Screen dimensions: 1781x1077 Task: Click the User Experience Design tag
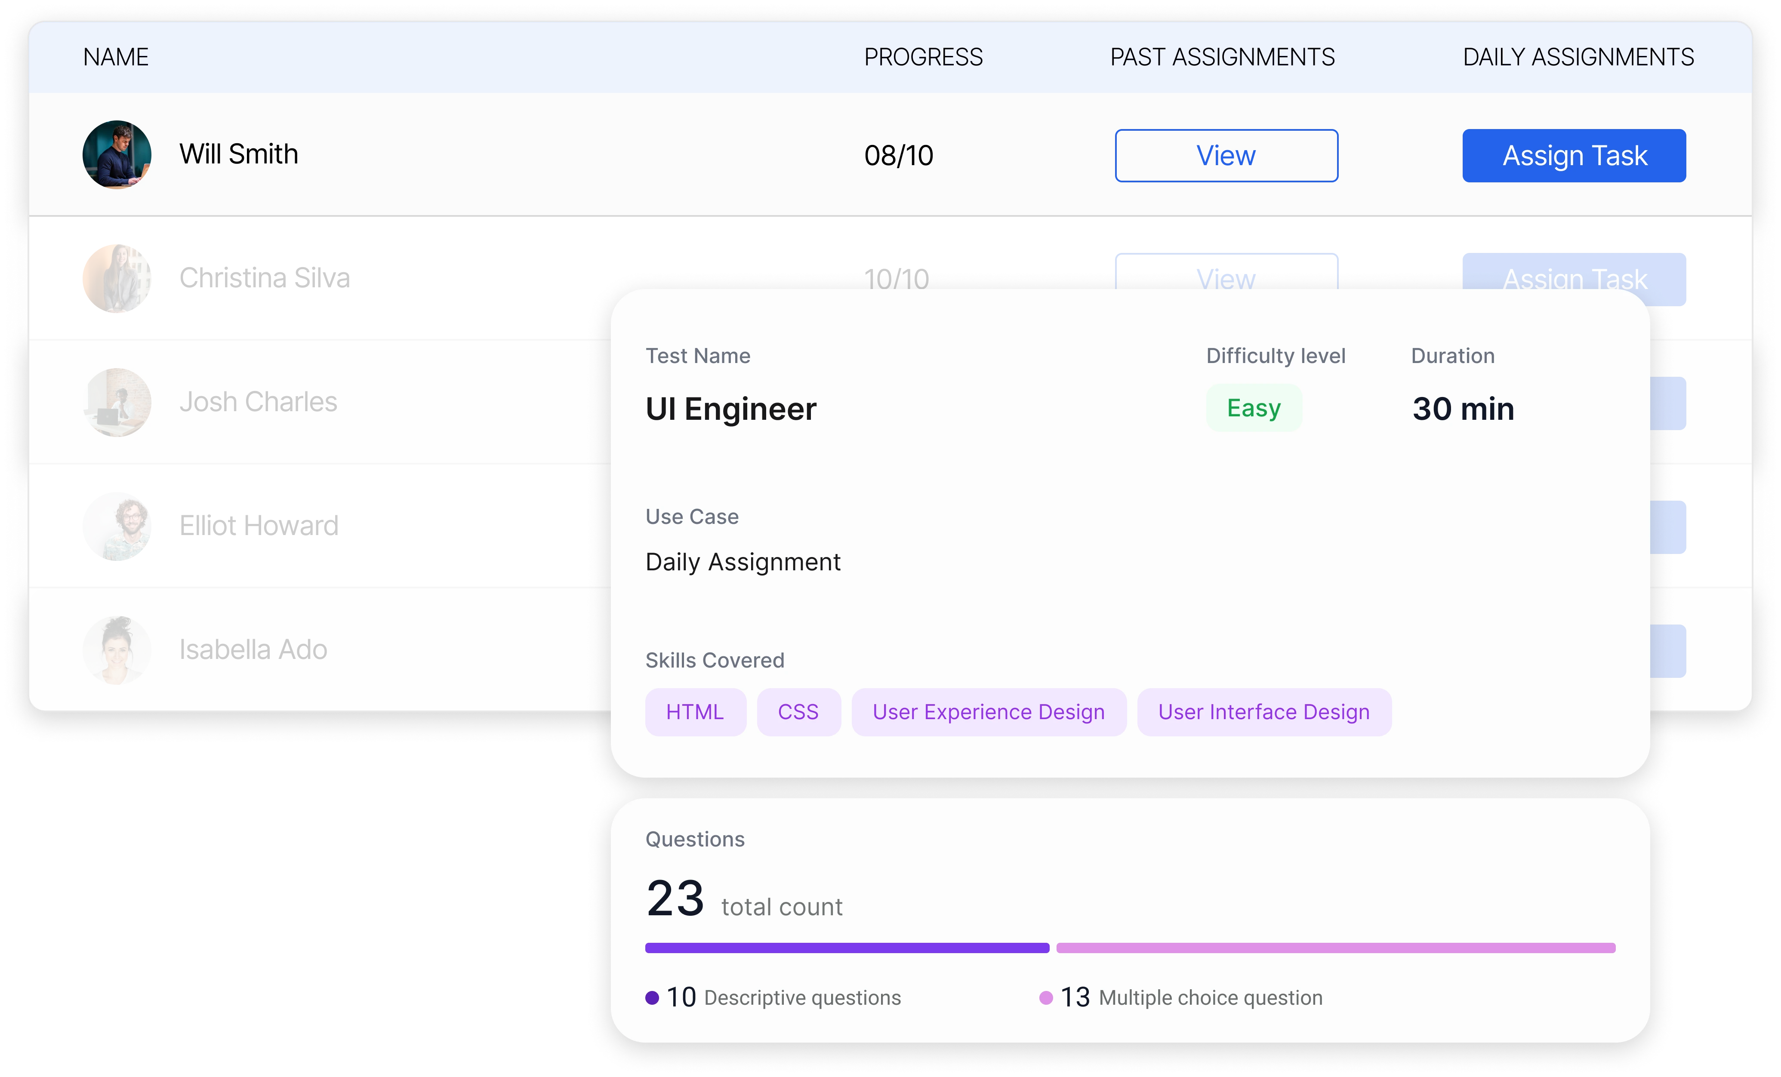click(x=988, y=712)
